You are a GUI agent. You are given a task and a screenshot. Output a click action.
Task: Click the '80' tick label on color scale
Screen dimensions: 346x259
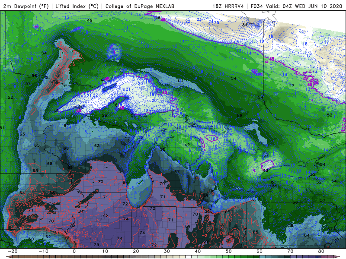321,251
